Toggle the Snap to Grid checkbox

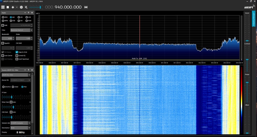(x=17, y=52)
